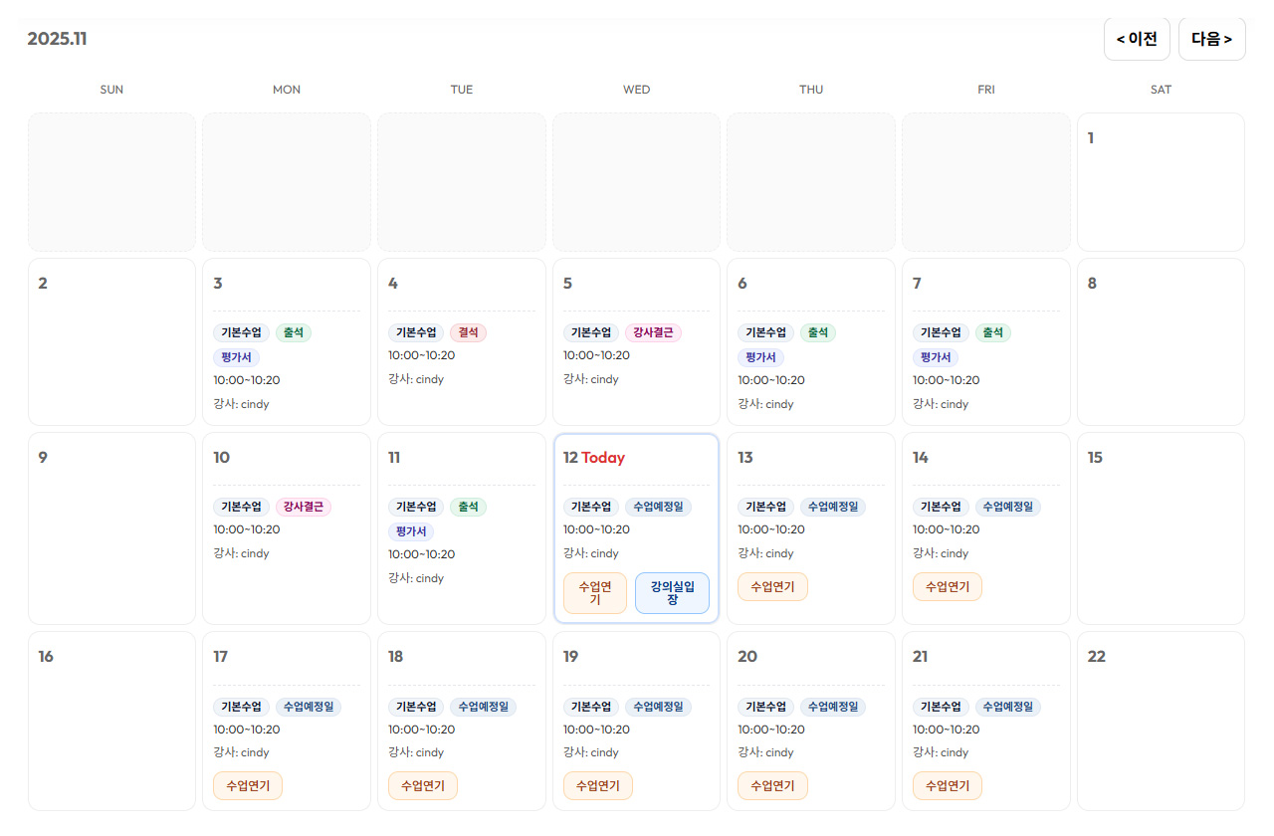Viewport: 1274px width, 836px height.
Task: Click the 수업예정일 badge on today's cell
Action: click(658, 507)
